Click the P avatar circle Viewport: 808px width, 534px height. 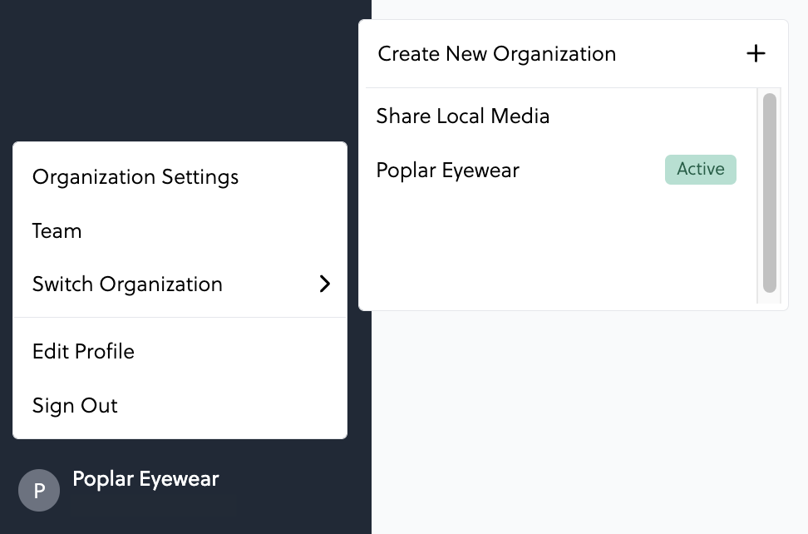(x=39, y=490)
